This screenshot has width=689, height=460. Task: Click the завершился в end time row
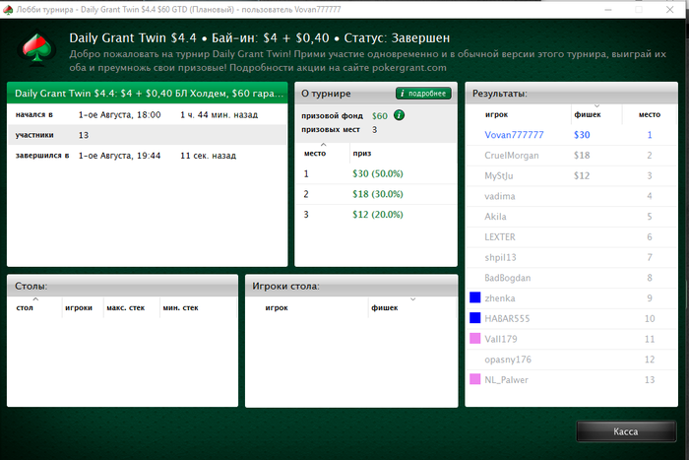click(x=148, y=156)
